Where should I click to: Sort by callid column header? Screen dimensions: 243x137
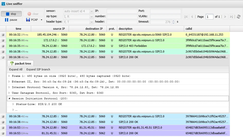coord(207,29)
